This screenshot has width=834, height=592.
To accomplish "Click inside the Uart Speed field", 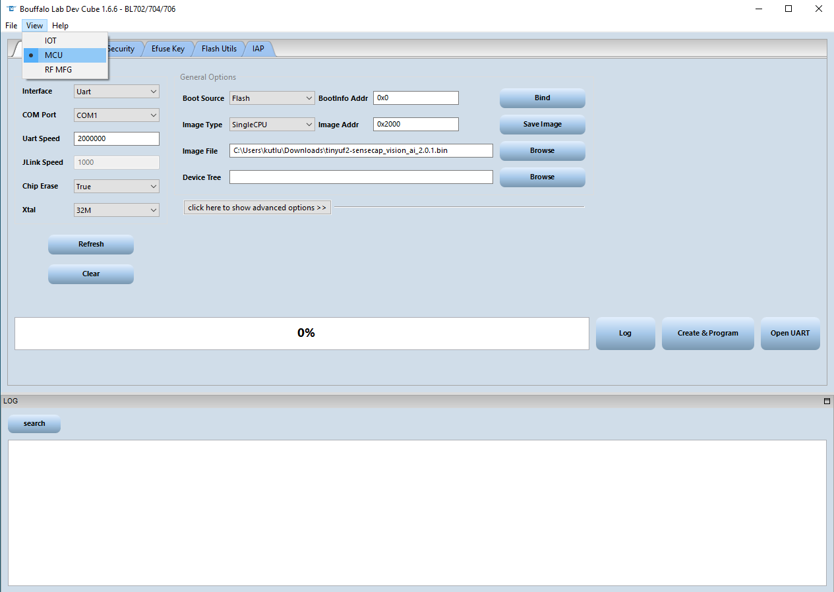I will point(116,138).
